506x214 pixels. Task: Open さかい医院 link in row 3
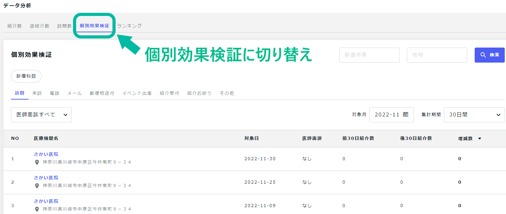46,201
